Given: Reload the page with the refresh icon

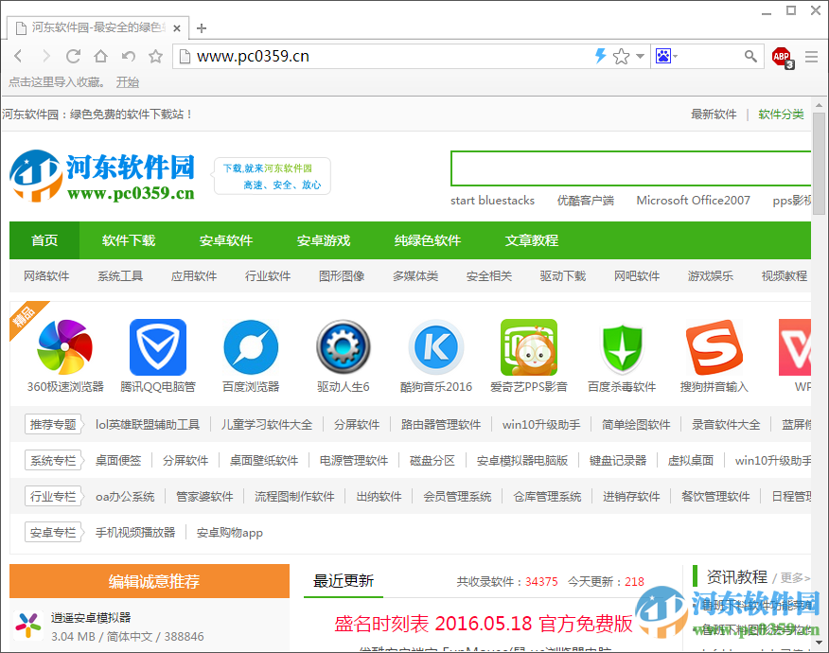Looking at the screenshot, I should [73, 56].
